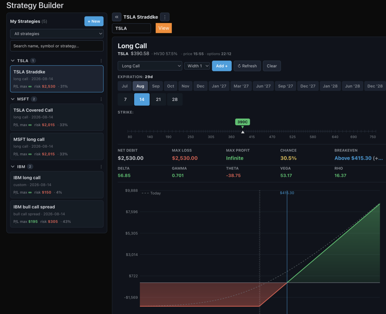Open the TSLA Covered Call strategy card

click(x=57, y=117)
